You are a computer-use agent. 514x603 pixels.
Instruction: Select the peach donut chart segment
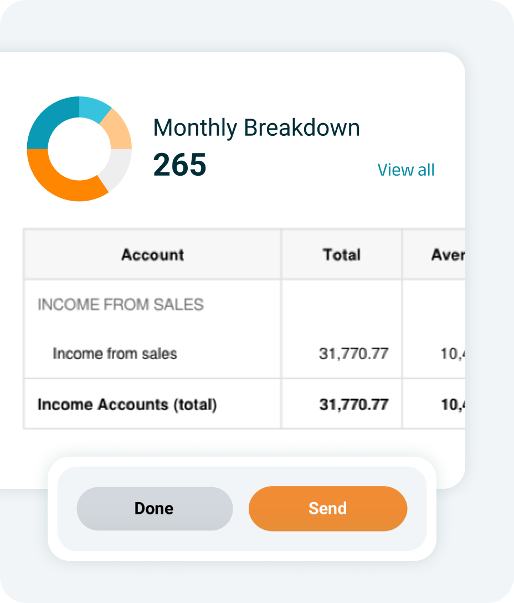119,131
